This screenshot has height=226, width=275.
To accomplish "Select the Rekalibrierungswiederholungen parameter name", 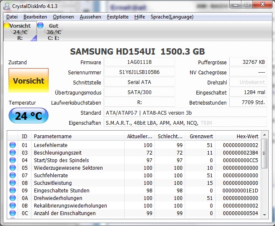I will click(71, 205).
